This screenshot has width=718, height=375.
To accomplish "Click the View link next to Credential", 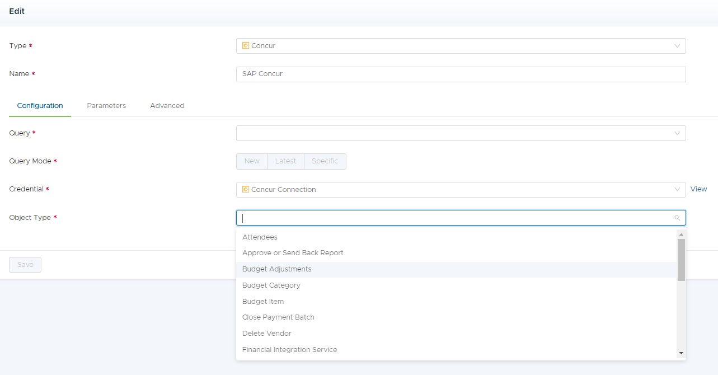I will pyautogui.click(x=698, y=189).
